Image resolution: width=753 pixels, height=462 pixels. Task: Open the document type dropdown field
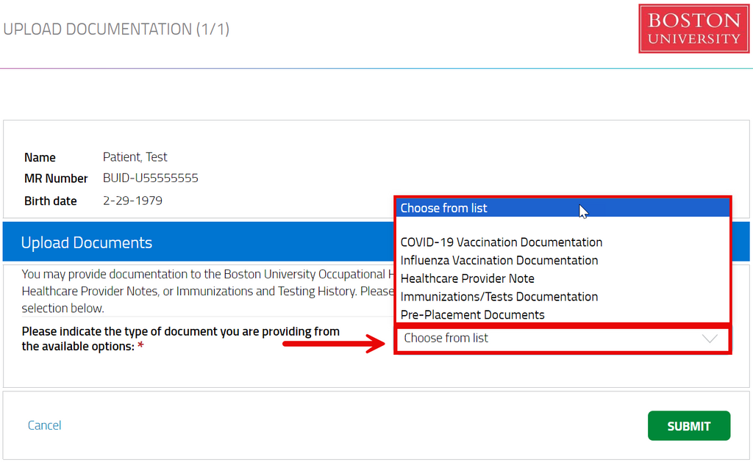click(x=563, y=339)
